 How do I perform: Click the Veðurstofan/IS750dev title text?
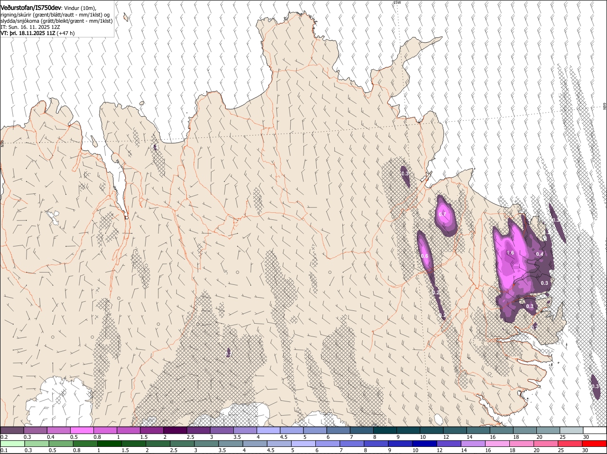(31, 8)
